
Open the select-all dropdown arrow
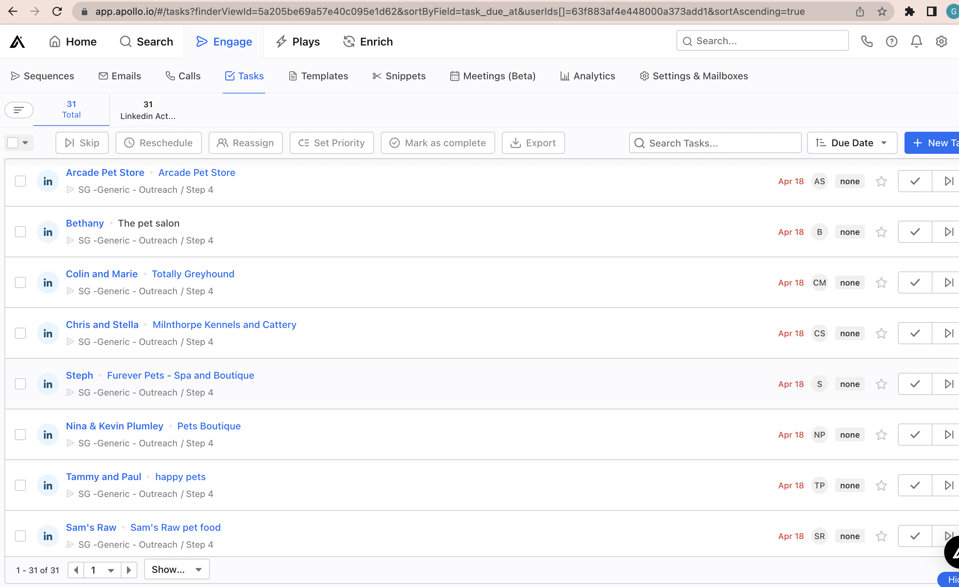tap(25, 143)
